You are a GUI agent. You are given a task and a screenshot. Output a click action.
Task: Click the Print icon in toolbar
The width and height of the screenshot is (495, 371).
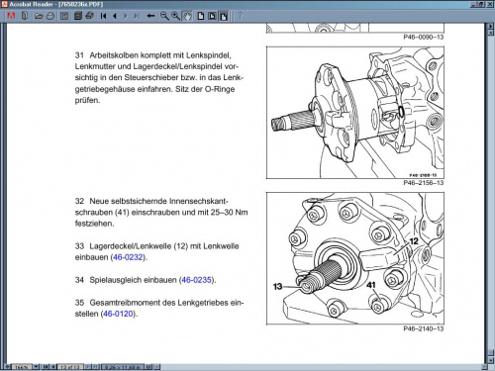click(50, 16)
